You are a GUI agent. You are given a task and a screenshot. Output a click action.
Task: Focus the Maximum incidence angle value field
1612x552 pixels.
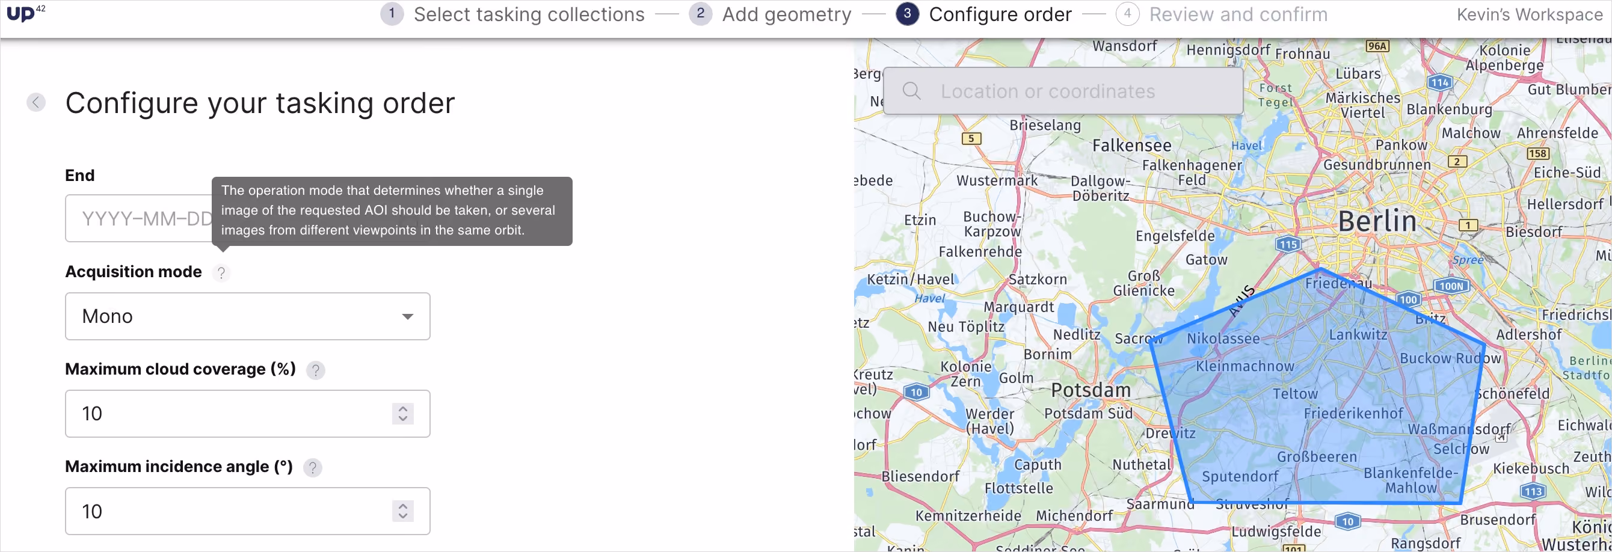(248, 511)
